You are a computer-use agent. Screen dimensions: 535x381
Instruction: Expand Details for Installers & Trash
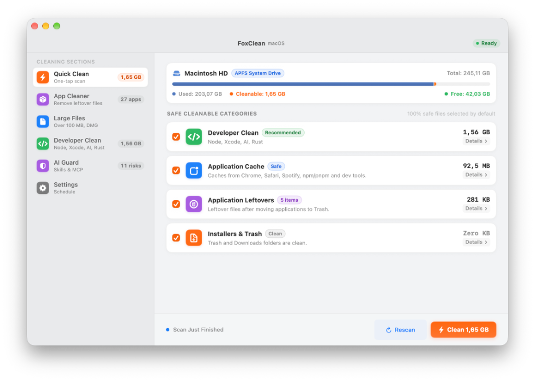point(476,242)
